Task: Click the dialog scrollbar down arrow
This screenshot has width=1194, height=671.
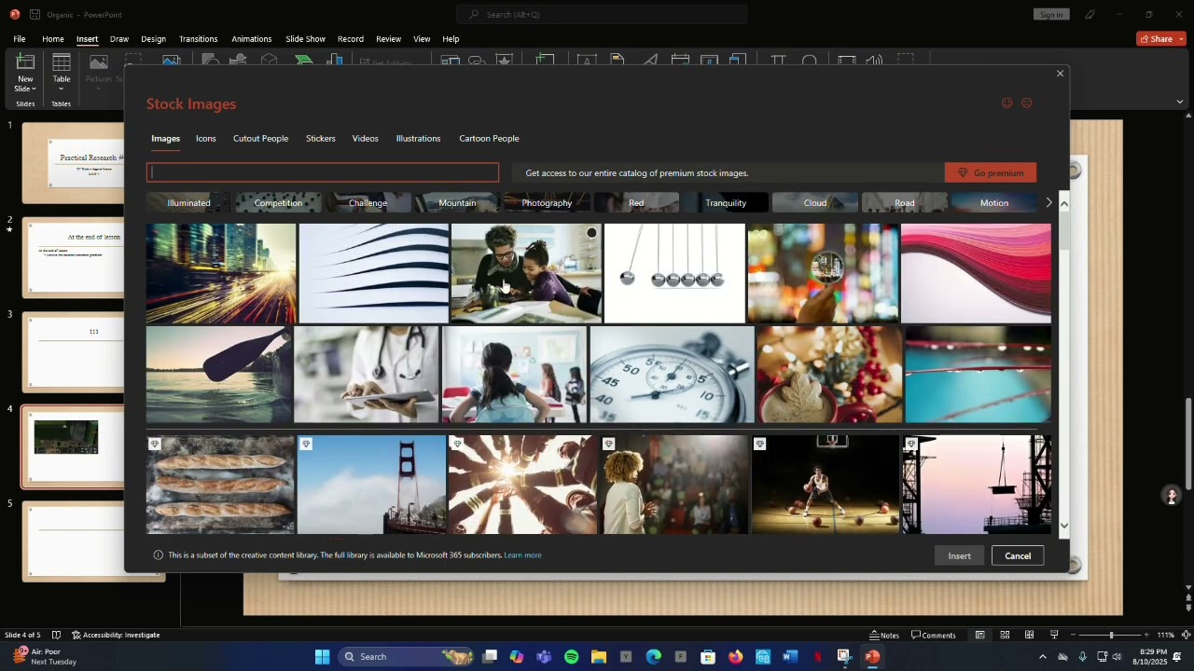Action: [1064, 526]
